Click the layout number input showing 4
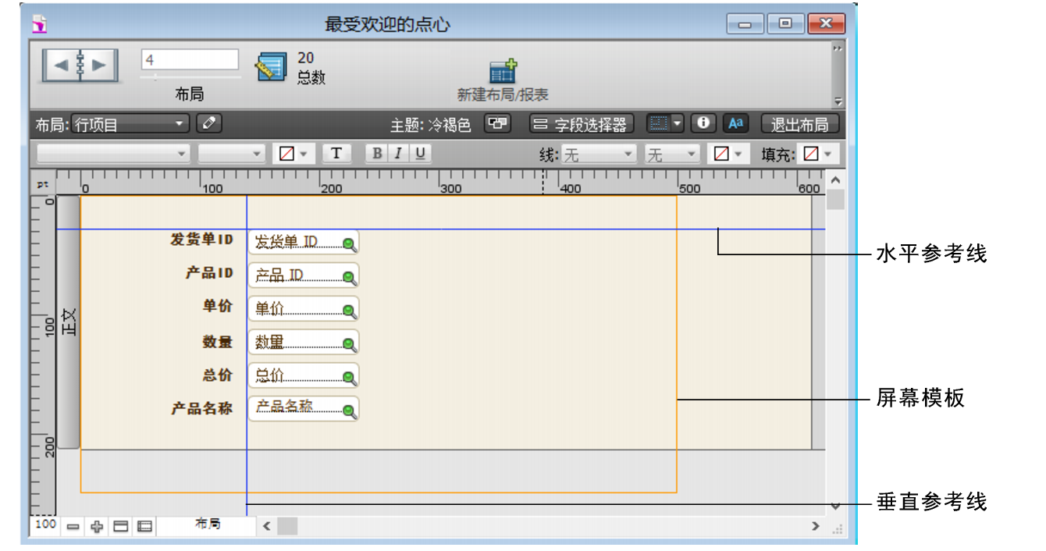The height and width of the screenshot is (551, 1046). (190, 60)
